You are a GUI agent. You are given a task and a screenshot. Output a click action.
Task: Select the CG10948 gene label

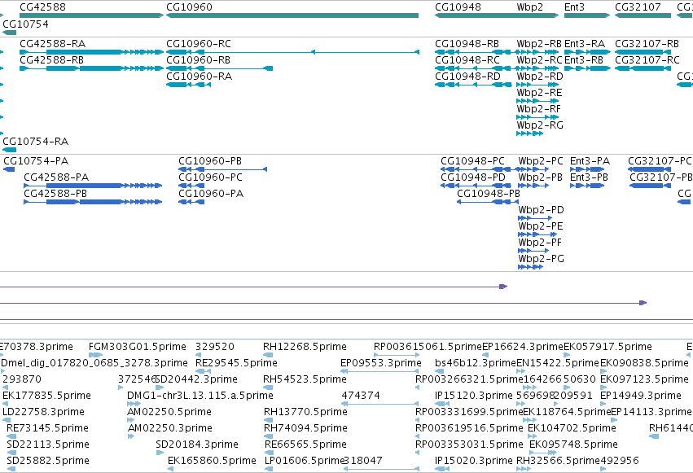tap(458, 7)
